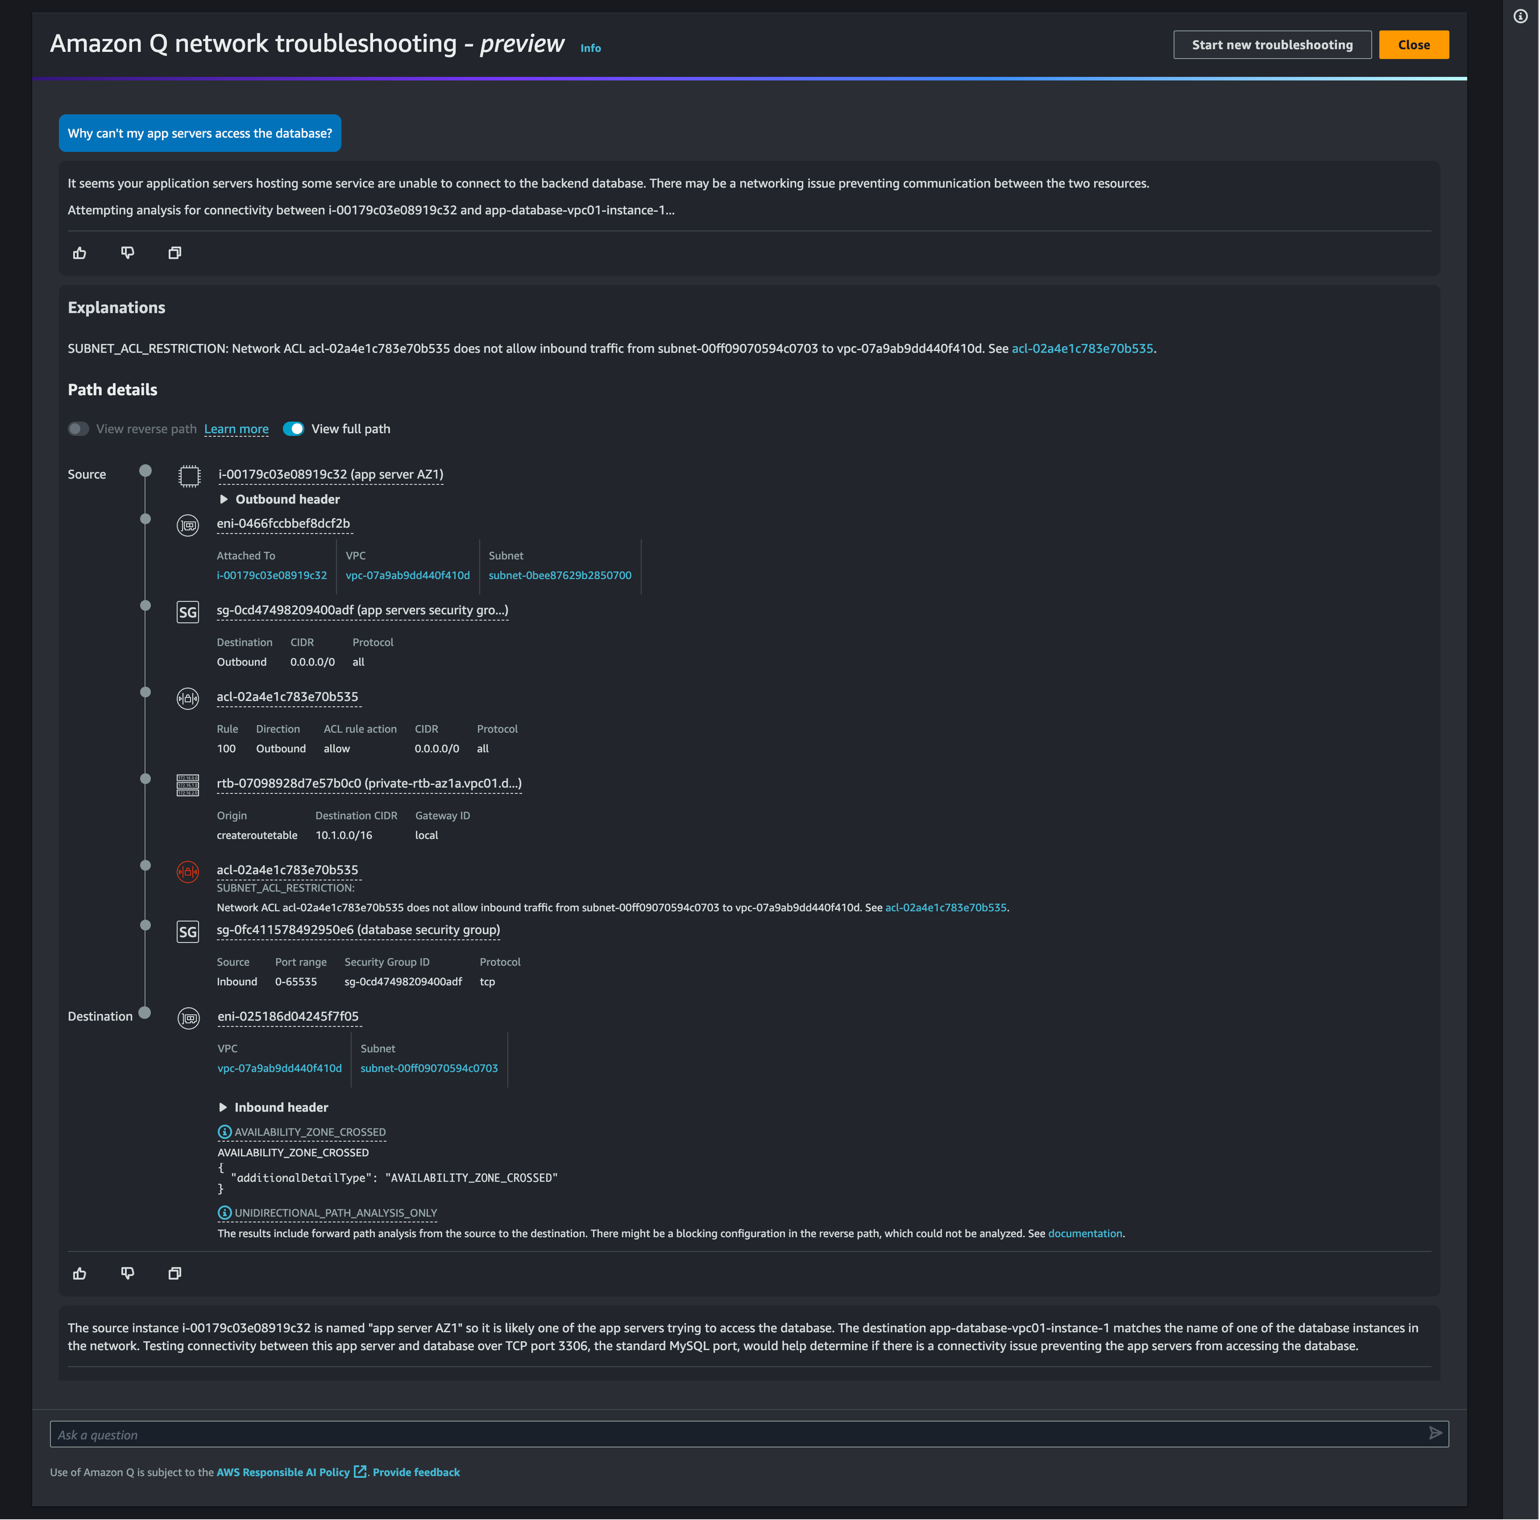The width and height of the screenshot is (1540, 1520).
Task: Click the database security group SG icon
Action: [187, 931]
